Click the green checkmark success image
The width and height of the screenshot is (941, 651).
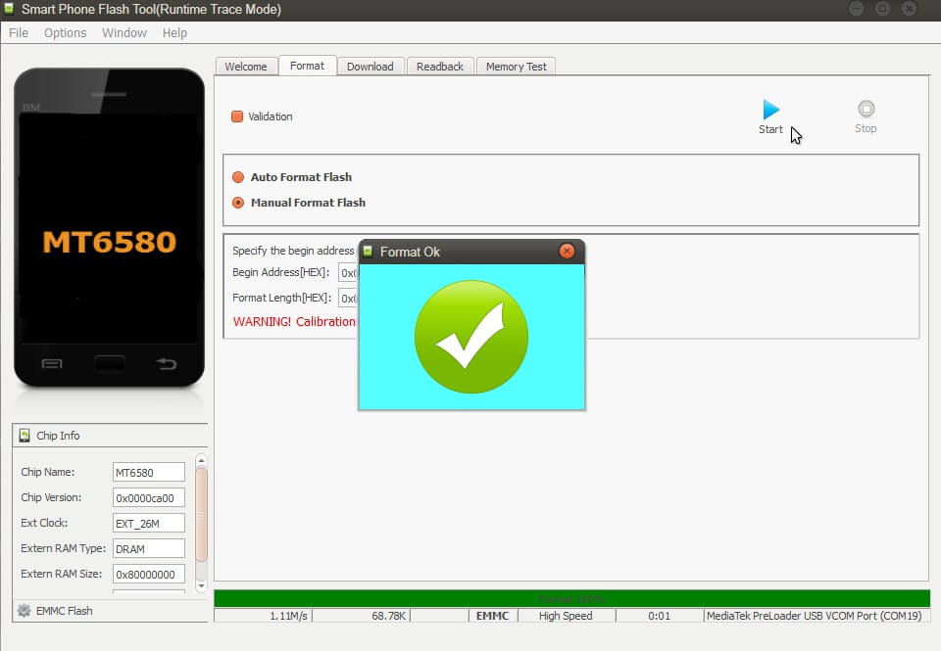pyautogui.click(x=471, y=337)
